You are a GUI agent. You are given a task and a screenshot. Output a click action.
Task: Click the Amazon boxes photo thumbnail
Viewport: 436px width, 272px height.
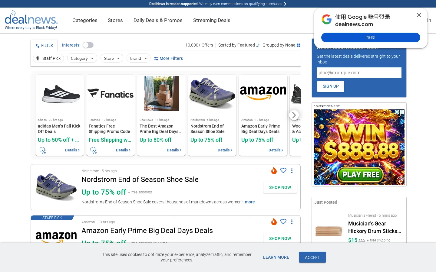(x=161, y=93)
